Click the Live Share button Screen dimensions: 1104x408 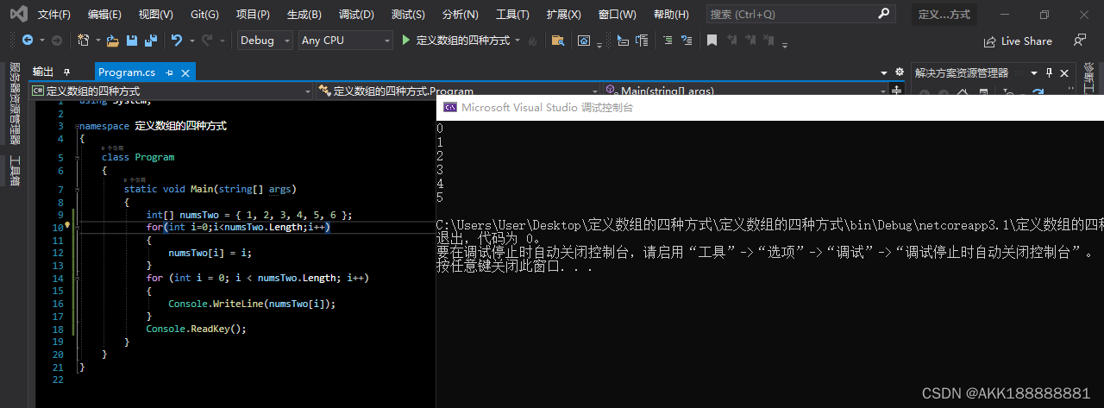tap(1018, 41)
